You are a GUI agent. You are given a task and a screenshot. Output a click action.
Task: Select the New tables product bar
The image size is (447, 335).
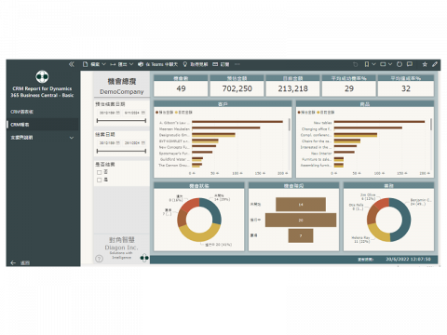click(x=379, y=122)
